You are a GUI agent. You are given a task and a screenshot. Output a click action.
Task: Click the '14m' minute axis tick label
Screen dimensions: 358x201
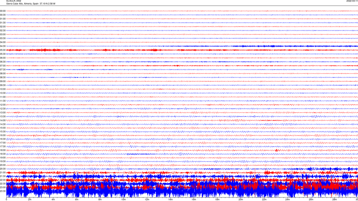[x=170, y=200]
